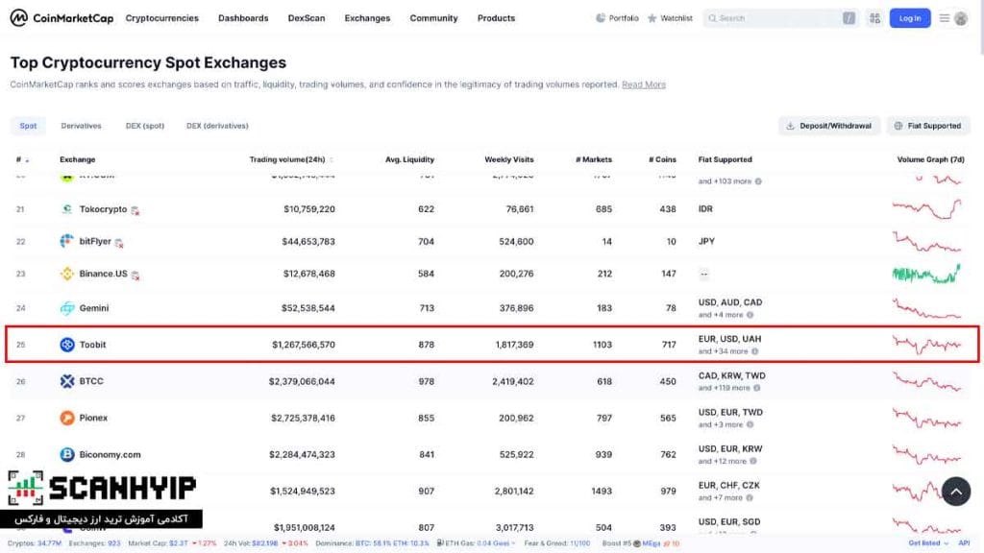The height and width of the screenshot is (553, 984).
Task: Click Binance.US's green 7d volume graph
Action: [927, 274]
